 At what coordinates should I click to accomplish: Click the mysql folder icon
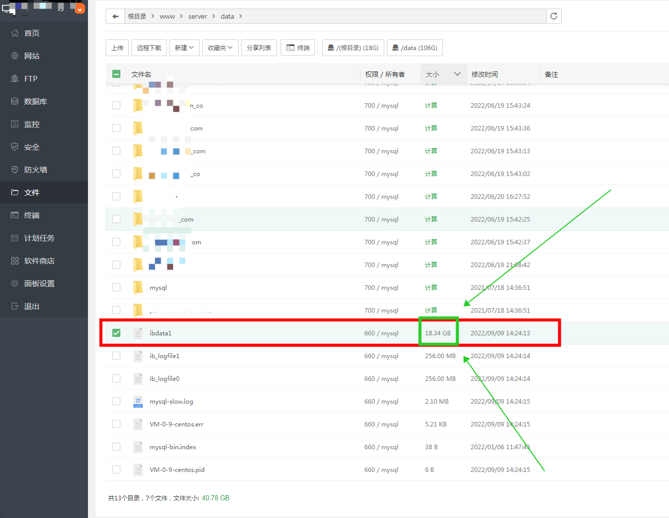pos(138,287)
